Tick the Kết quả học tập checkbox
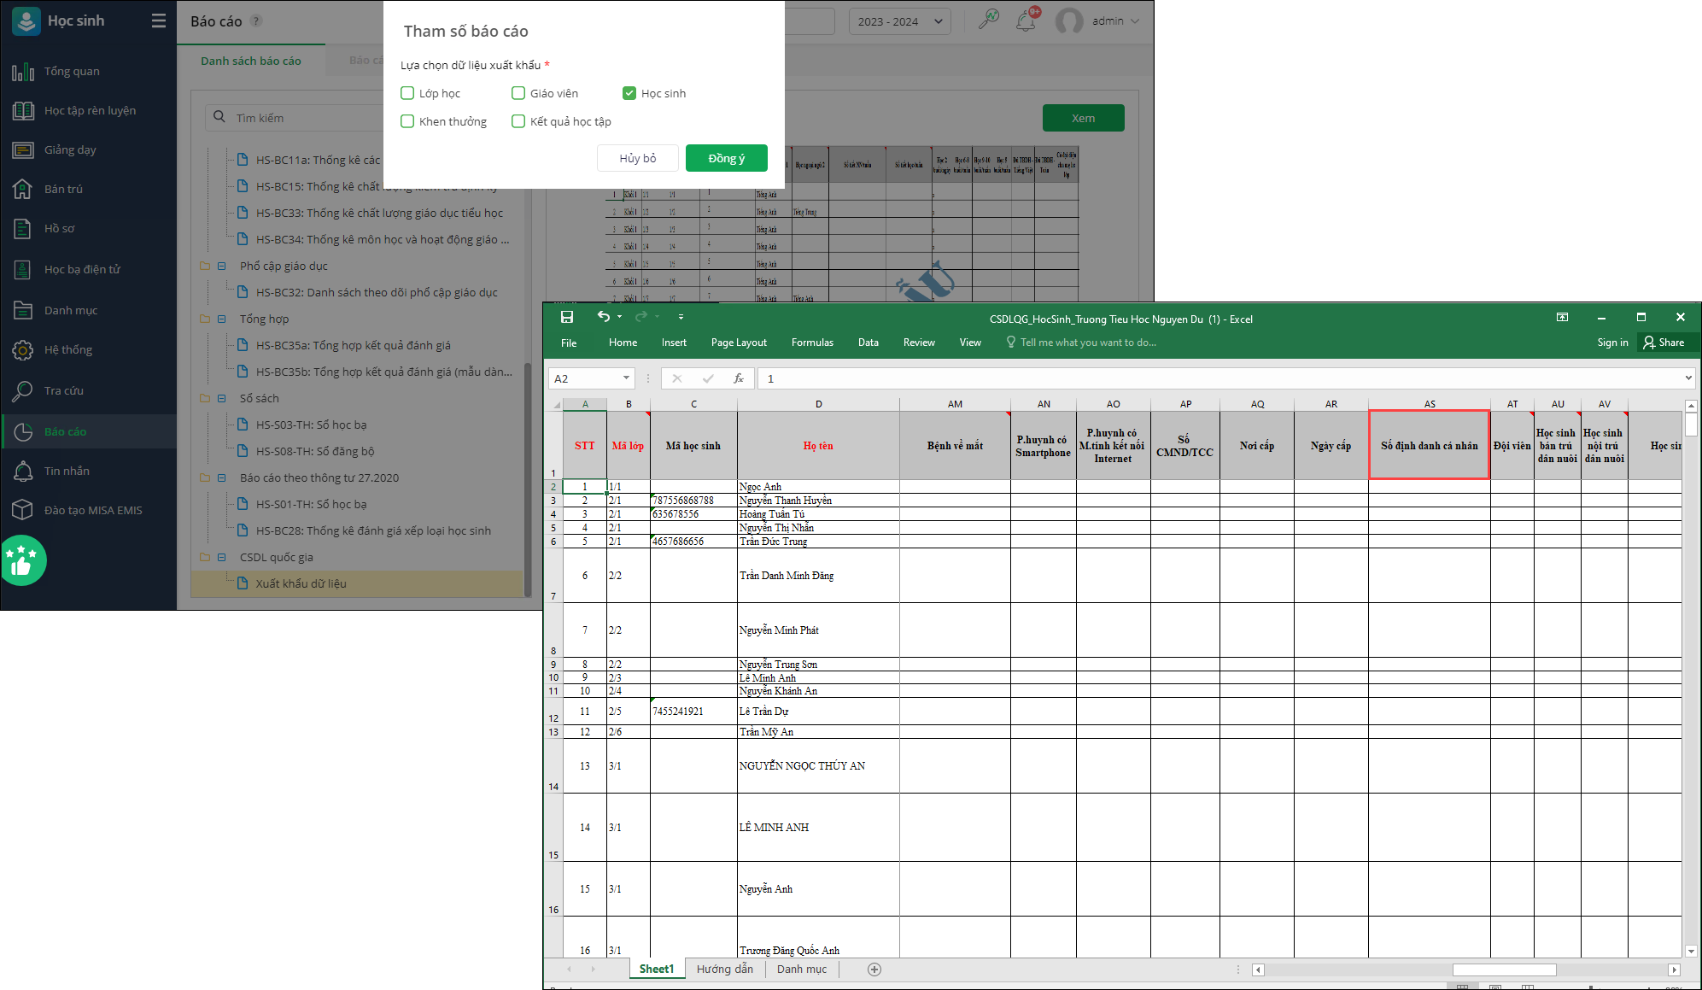Screen dimensions: 1702x990 coord(518,121)
